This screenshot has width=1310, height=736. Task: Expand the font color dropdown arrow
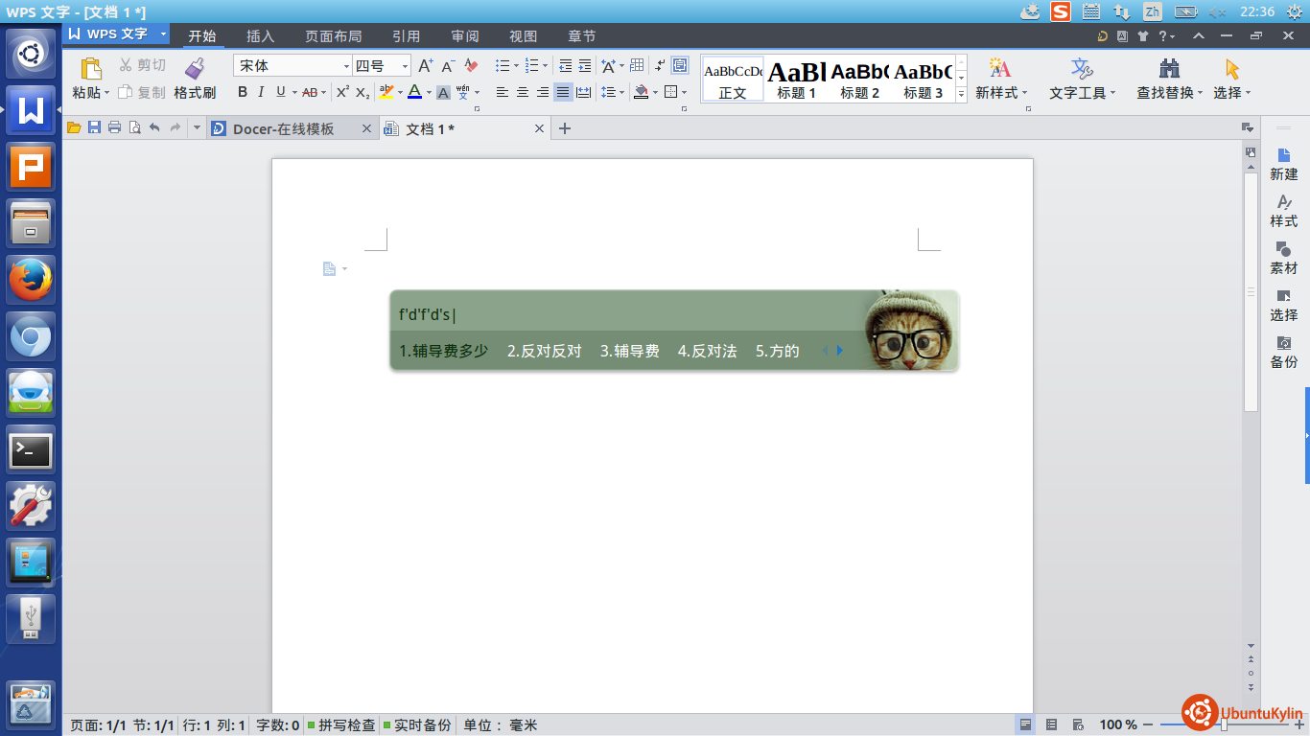(x=429, y=93)
